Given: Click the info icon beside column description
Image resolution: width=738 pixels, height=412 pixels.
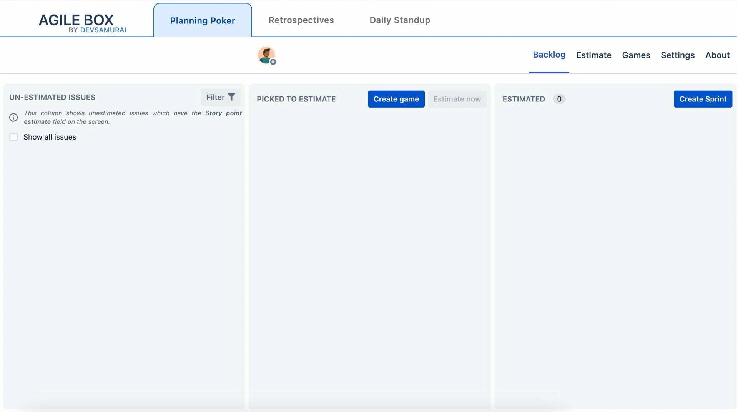Looking at the screenshot, I should pyautogui.click(x=13, y=117).
